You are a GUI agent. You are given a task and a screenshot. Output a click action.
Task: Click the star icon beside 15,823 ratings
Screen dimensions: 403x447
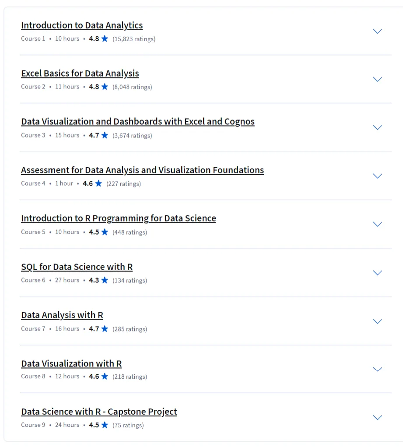coord(105,39)
